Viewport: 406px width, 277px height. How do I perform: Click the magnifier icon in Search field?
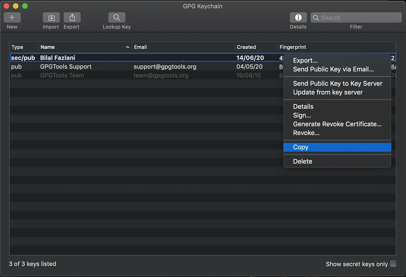(x=316, y=18)
